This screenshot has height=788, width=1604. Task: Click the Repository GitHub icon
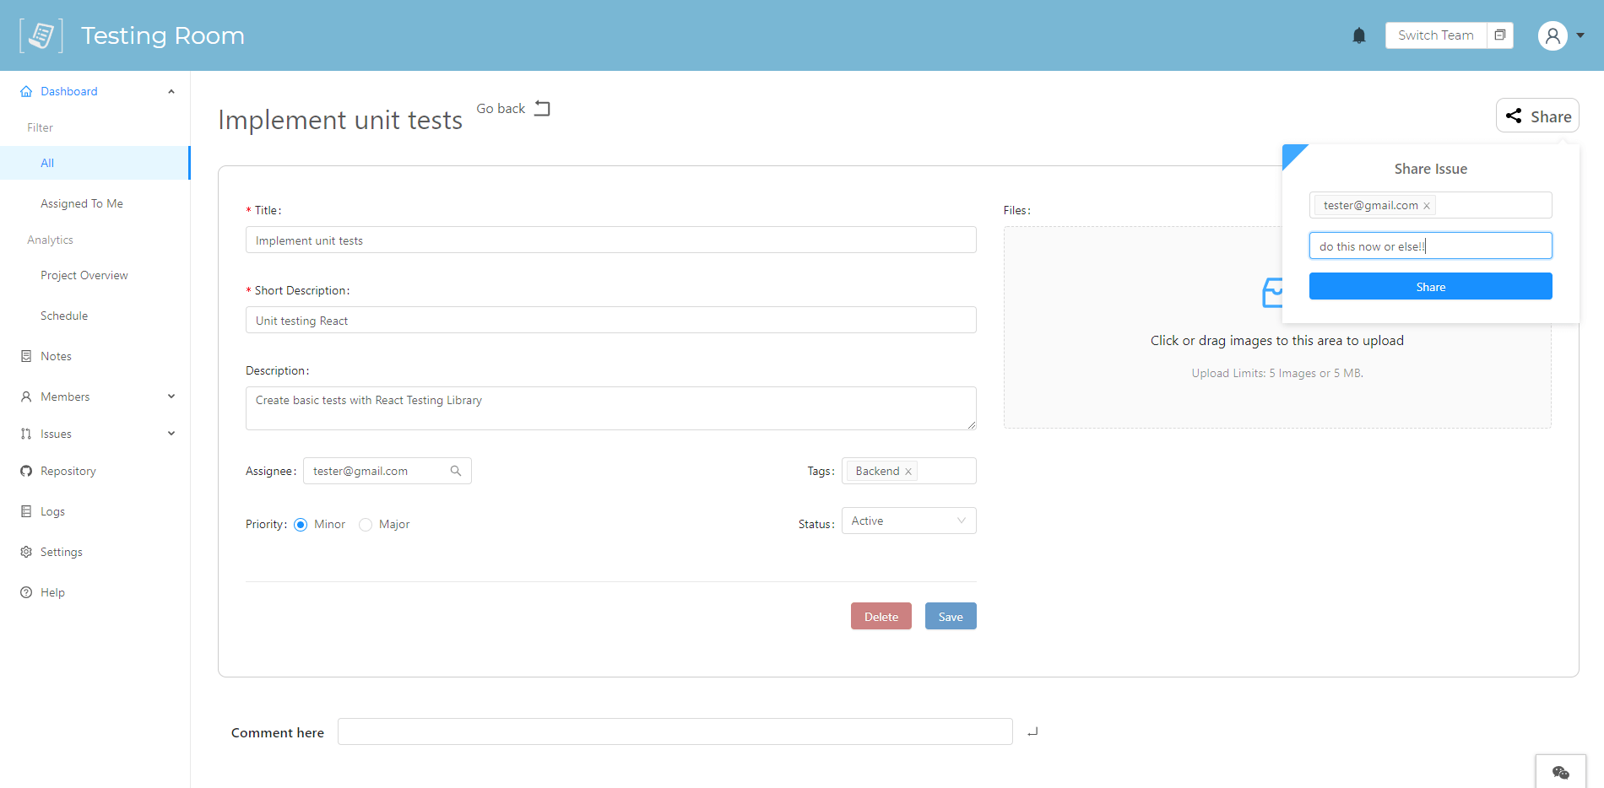pos(26,471)
